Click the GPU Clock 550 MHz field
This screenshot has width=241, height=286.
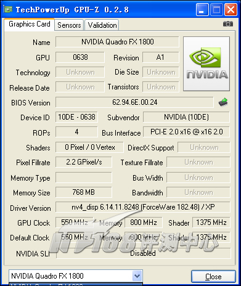tap(75, 223)
